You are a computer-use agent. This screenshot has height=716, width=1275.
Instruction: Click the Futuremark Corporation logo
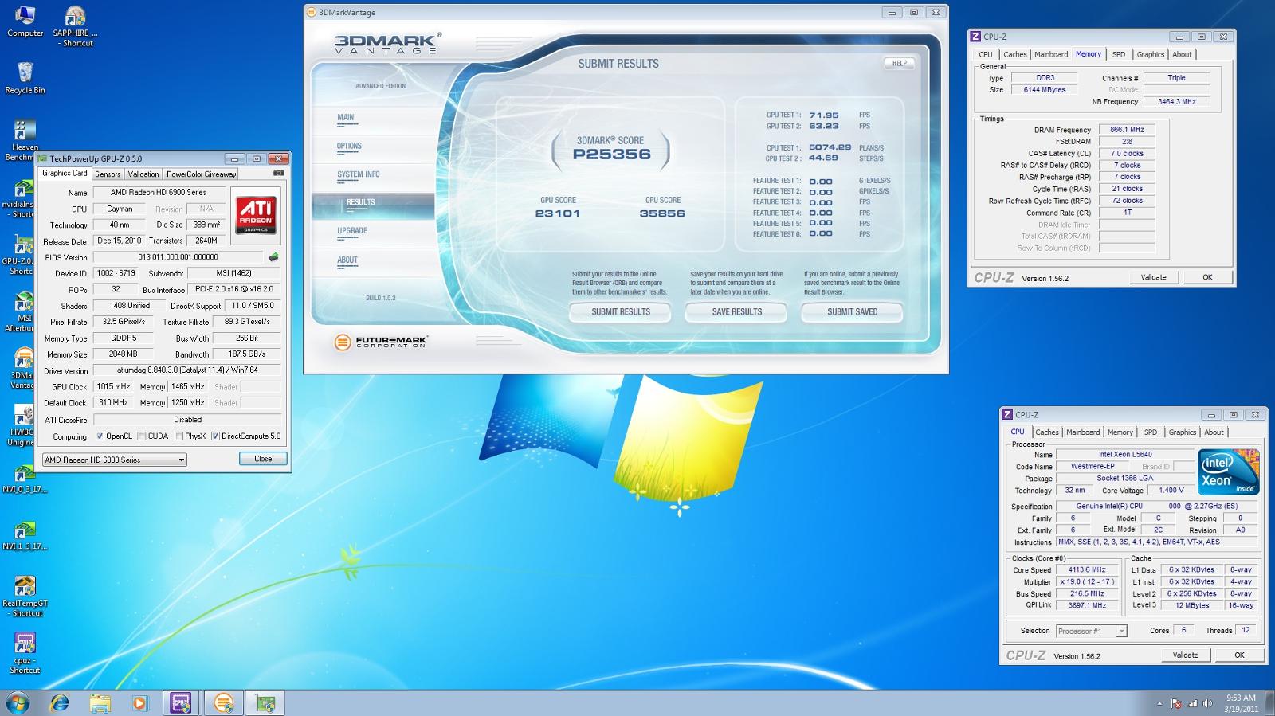381,342
